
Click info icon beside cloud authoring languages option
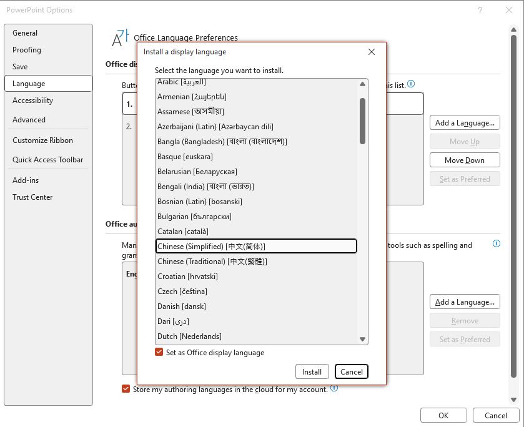coord(334,388)
